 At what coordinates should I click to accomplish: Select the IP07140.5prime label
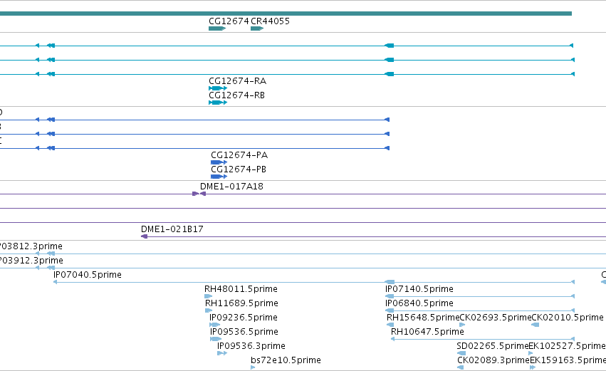pyautogui.click(x=419, y=289)
